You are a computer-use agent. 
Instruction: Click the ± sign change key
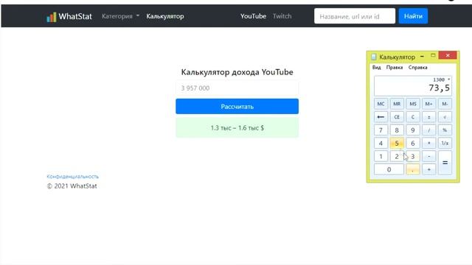pos(428,117)
